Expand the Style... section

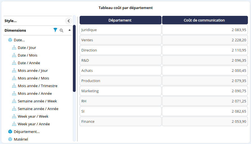pos(11,21)
